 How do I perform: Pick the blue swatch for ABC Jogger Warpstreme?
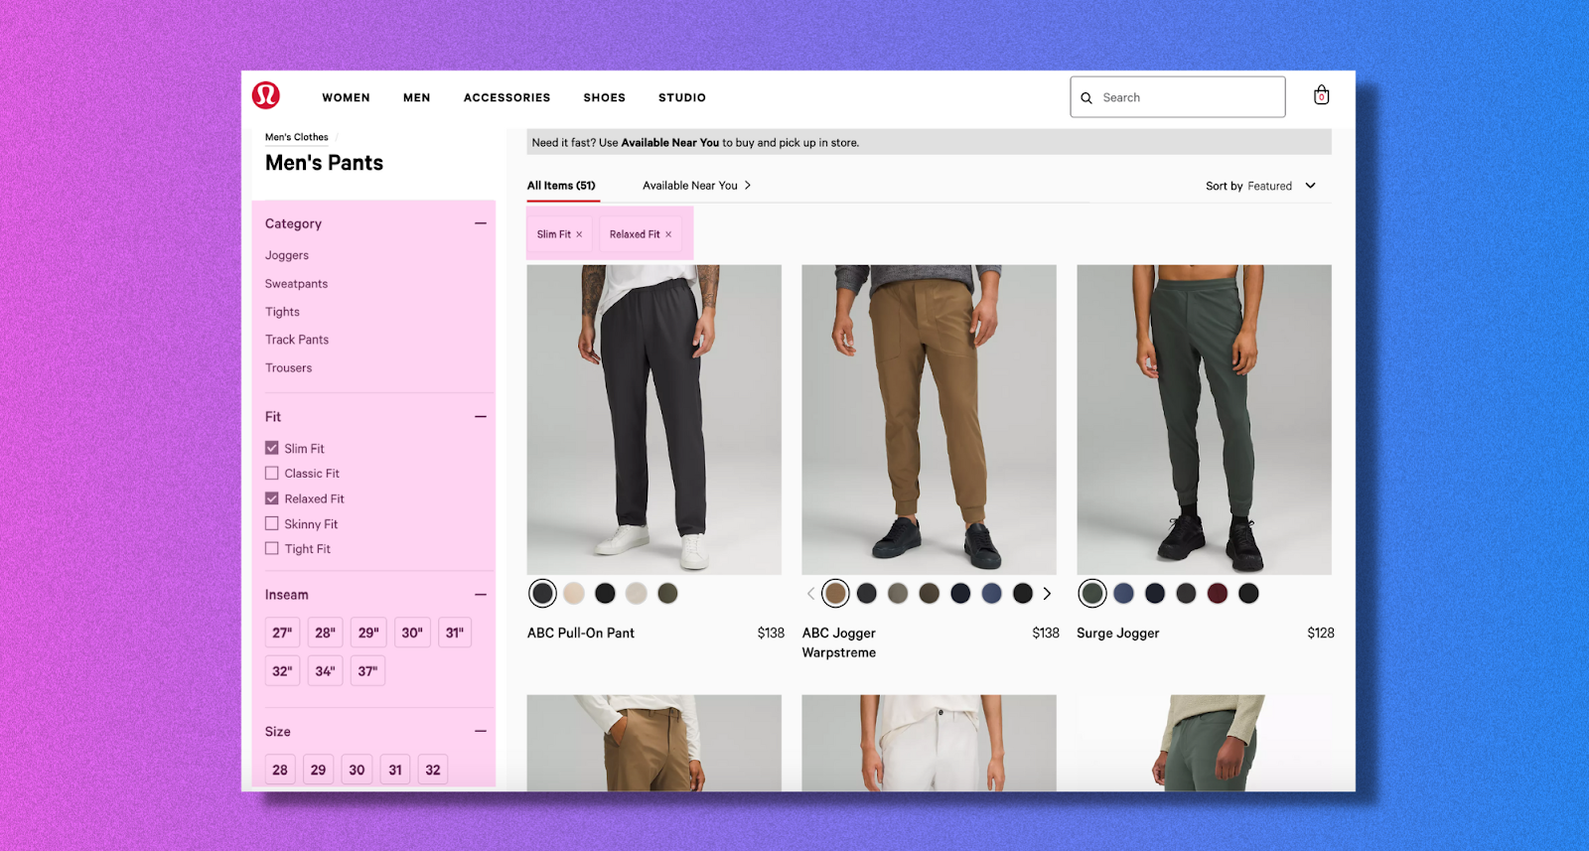[992, 594]
